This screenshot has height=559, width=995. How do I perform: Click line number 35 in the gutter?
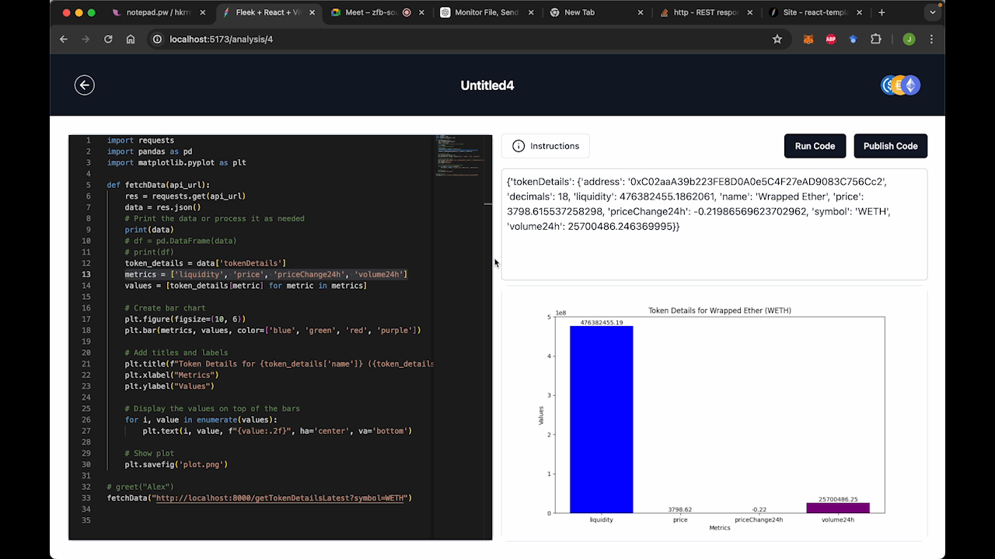[86, 520]
